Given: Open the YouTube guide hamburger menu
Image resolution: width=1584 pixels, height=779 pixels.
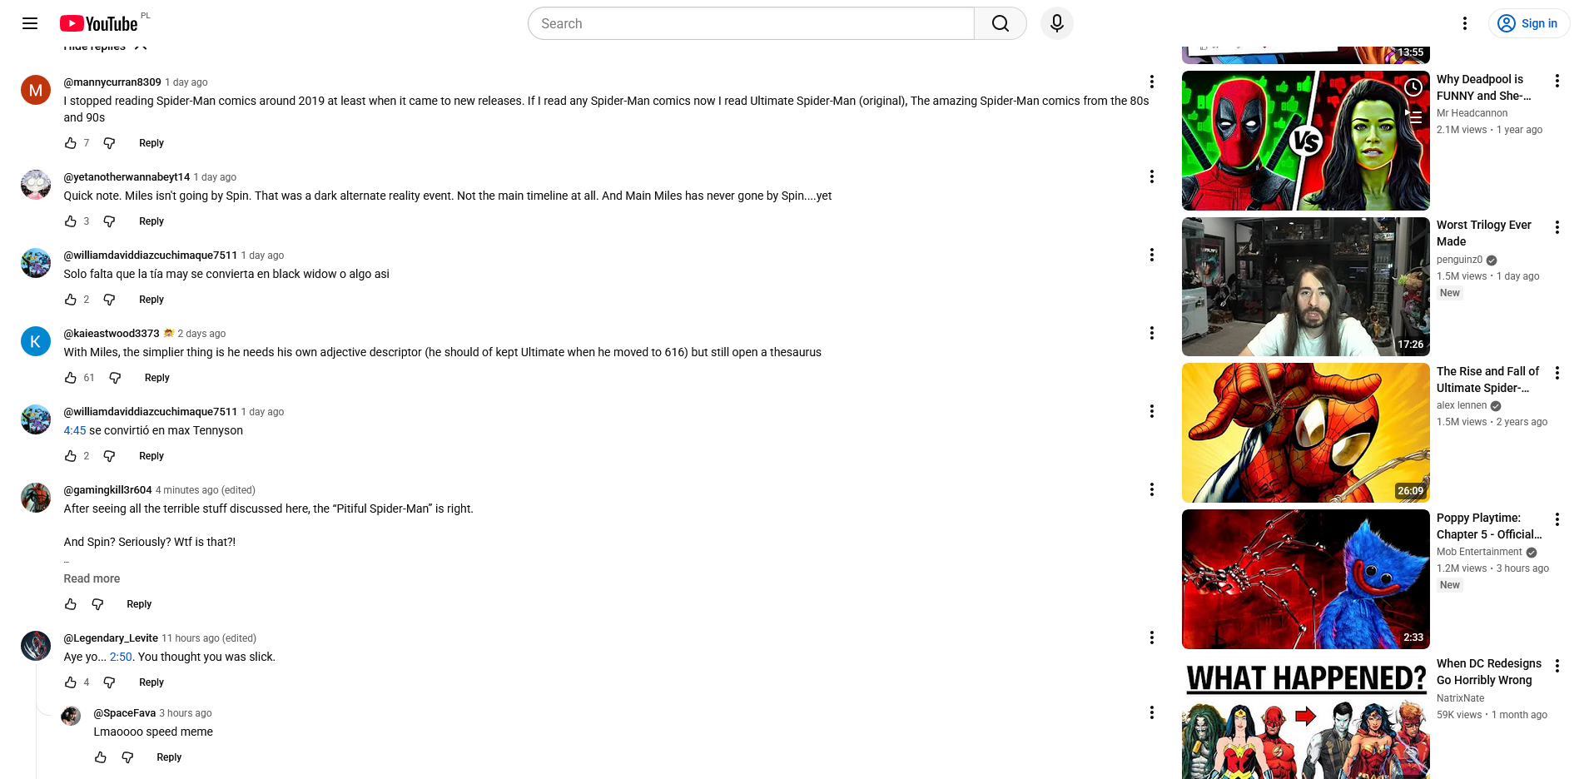Looking at the screenshot, I should pos(30,23).
